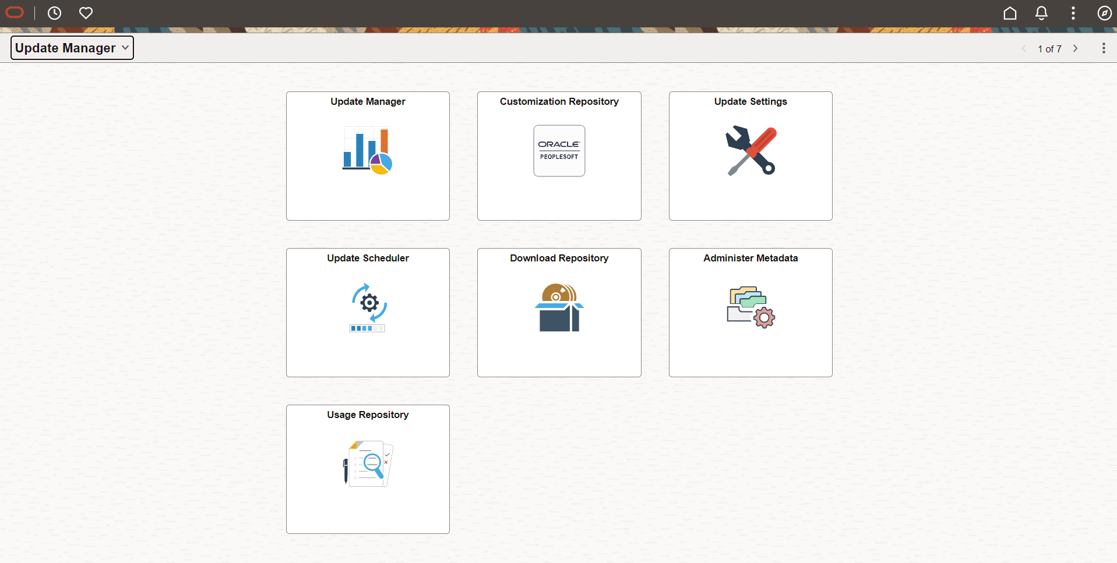Click the Home icon in the header

tap(1010, 13)
